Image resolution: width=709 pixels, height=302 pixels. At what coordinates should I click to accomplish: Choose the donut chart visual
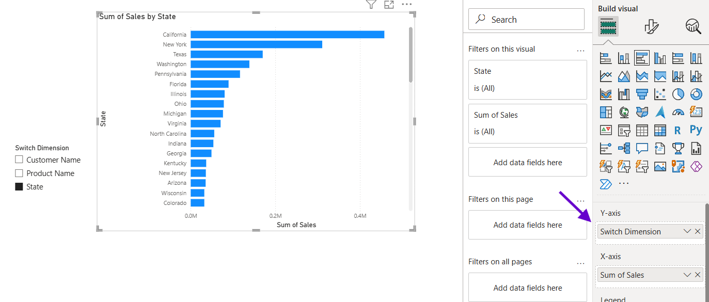click(696, 94)
